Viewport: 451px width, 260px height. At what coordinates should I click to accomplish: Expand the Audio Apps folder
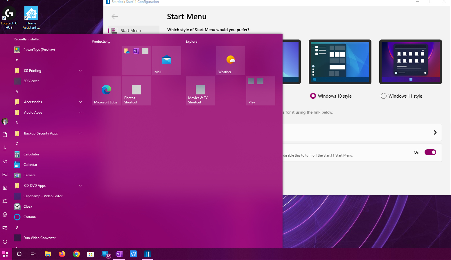click(x=80, y=112)
